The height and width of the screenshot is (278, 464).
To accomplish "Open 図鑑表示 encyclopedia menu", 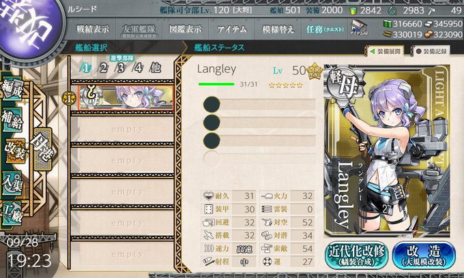I will 185,29.
